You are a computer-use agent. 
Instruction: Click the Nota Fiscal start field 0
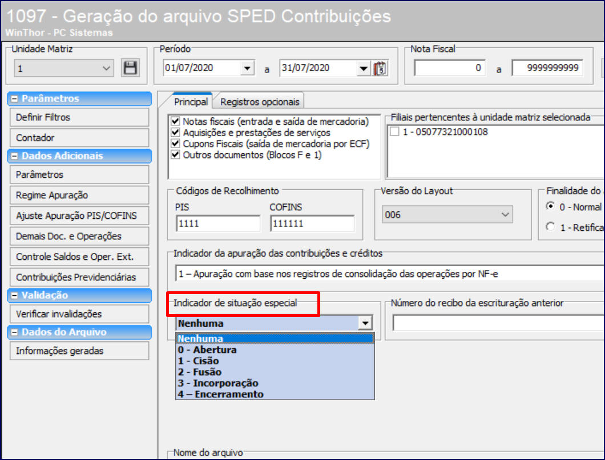[450, 68]
